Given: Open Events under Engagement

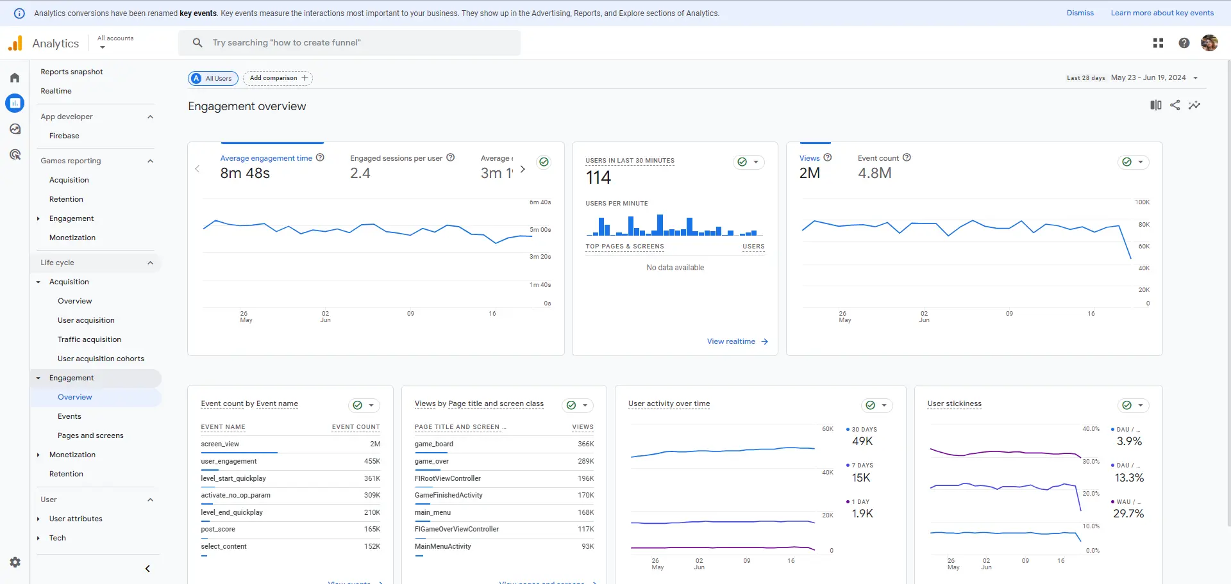Looking at the screenshot, I should coord(69,416).
